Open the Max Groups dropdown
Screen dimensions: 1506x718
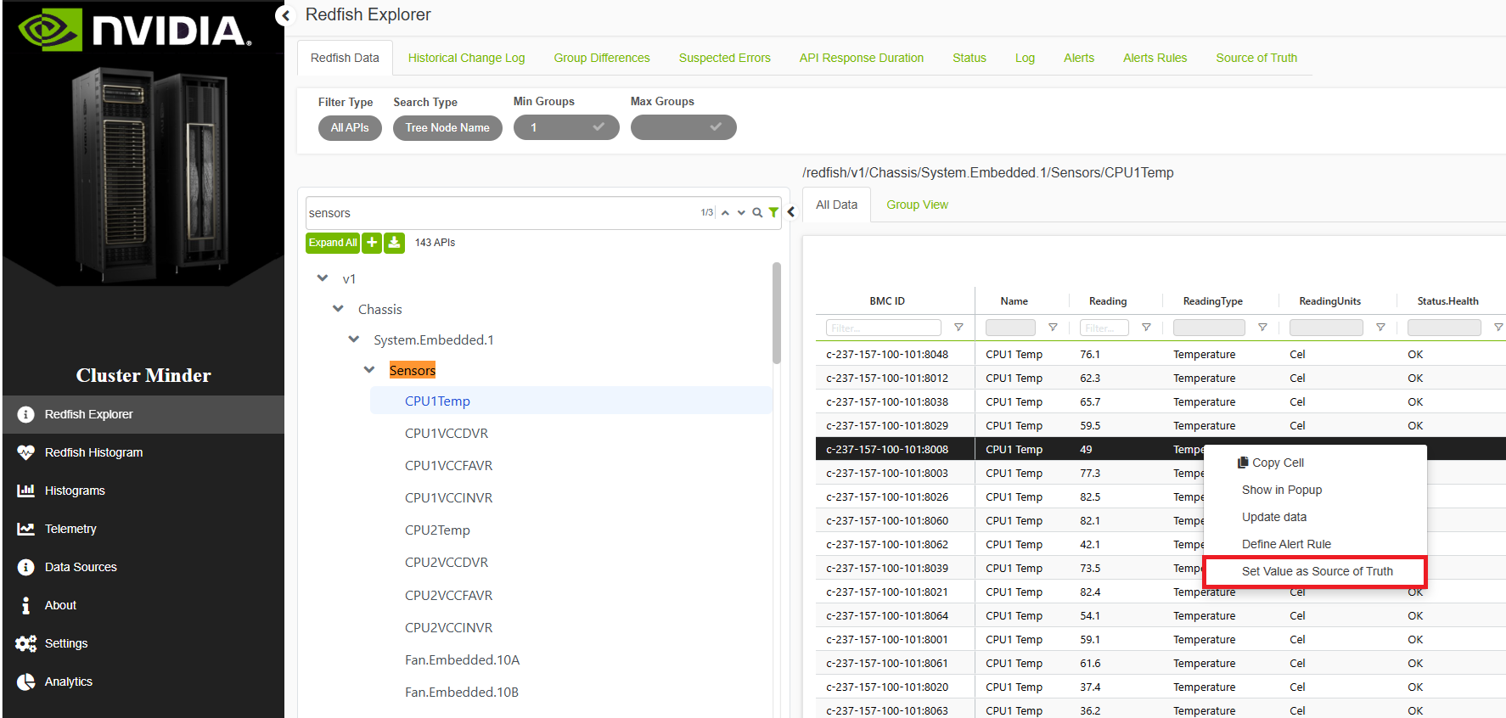click(683, 127)
